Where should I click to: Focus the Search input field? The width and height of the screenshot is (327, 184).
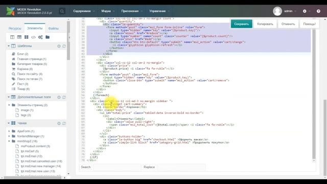click(117, 167)
